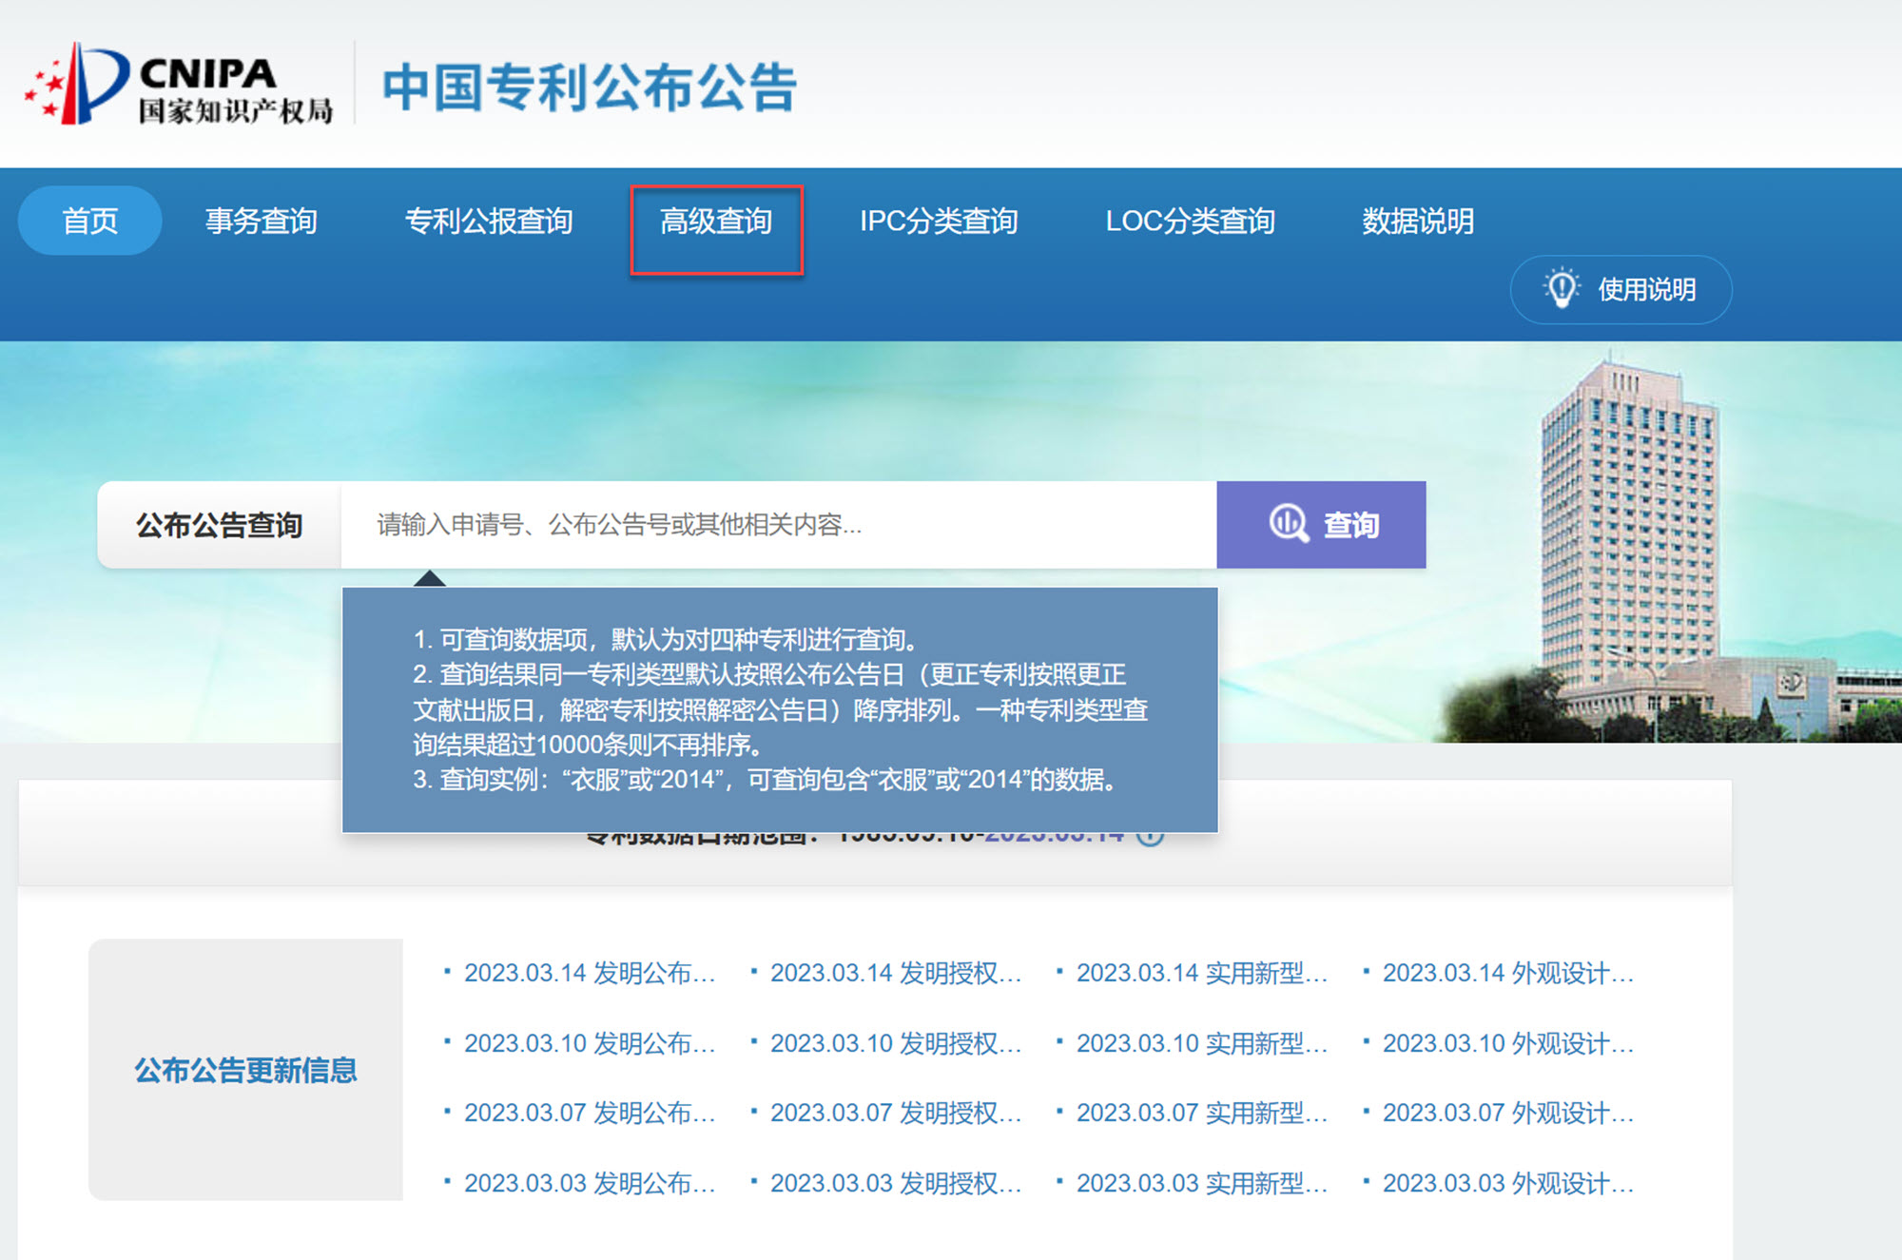1902x1260 pixels.
Task: Open 2023.03.10 发明授权 link
Action: 895,1043
